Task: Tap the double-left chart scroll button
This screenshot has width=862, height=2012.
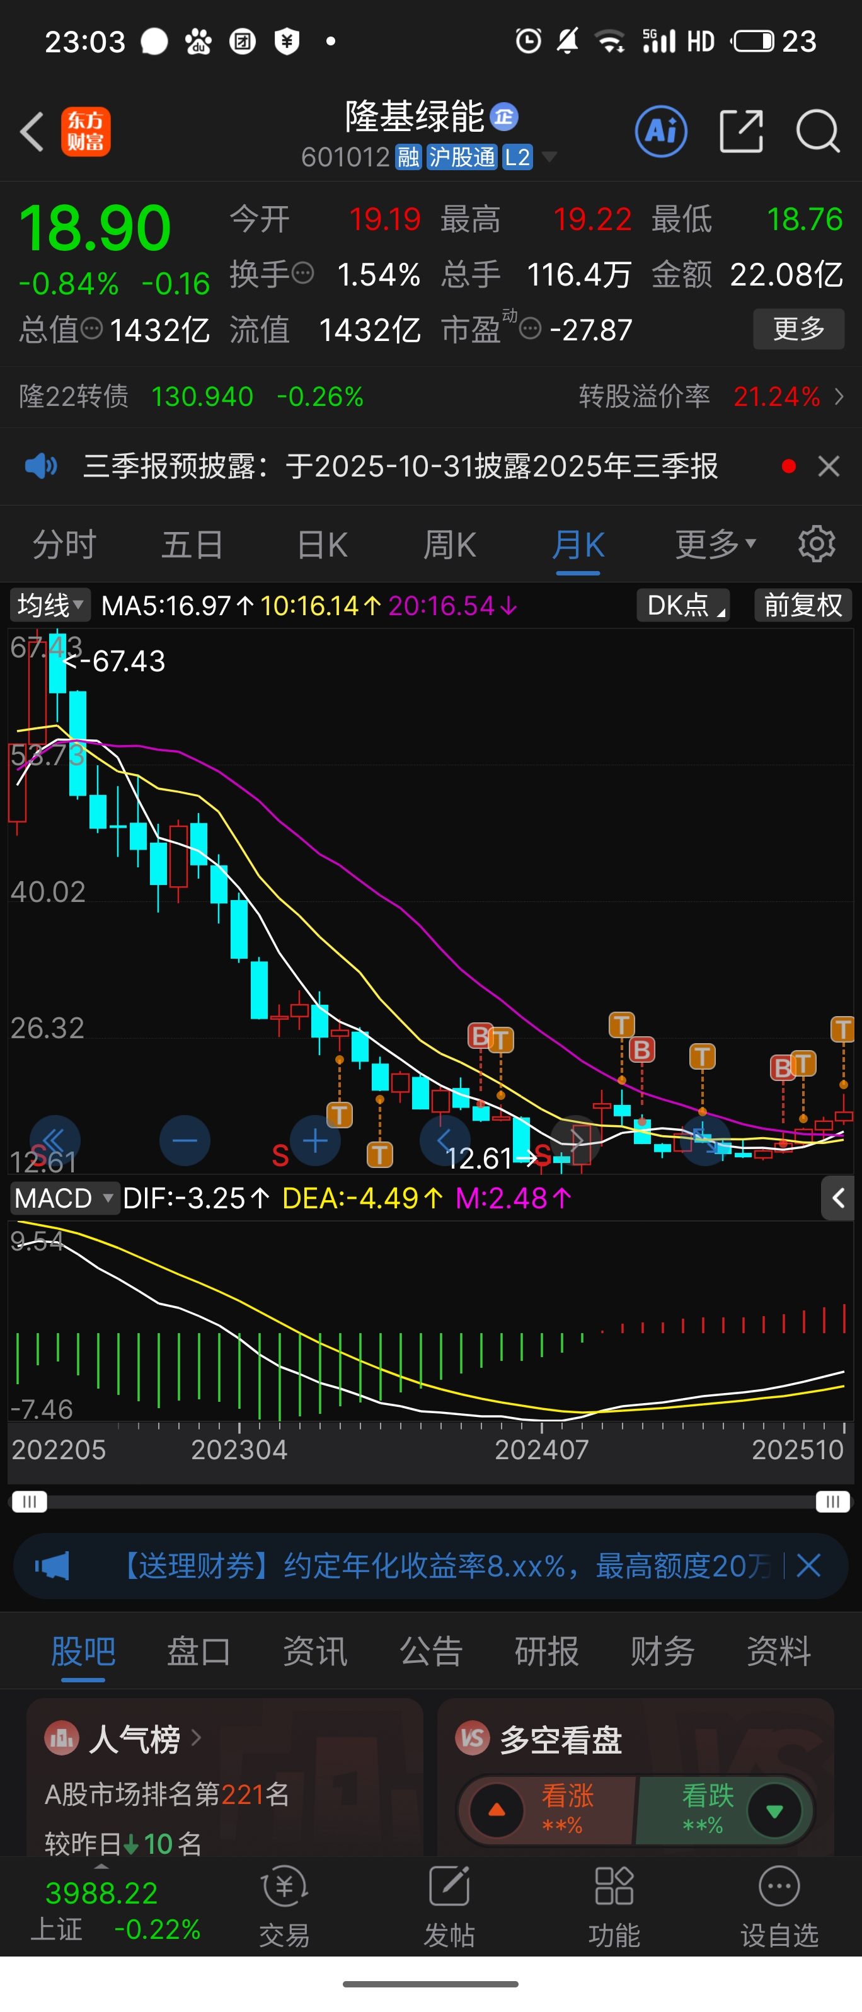Action: [x=55, y=1141]
